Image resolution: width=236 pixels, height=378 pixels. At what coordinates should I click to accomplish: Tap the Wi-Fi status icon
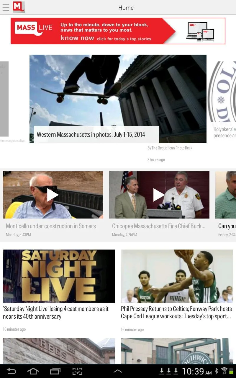(224, 371)
